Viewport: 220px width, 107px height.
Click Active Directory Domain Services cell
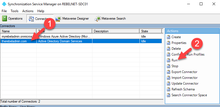(x=64, y=41)
